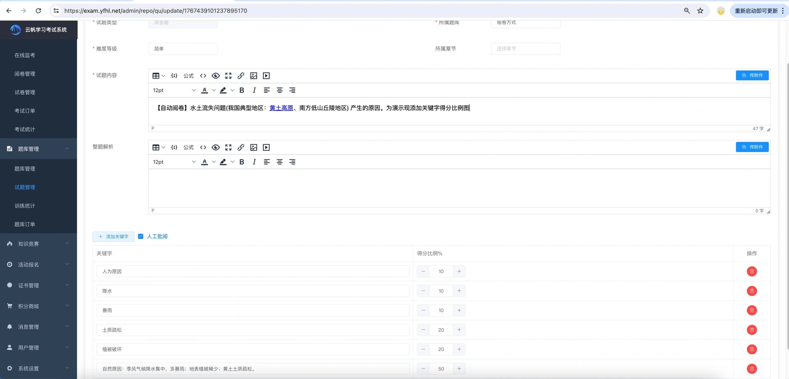Open 训练统计 in sidebar
The image size is (789, 379).
[25, 206]
